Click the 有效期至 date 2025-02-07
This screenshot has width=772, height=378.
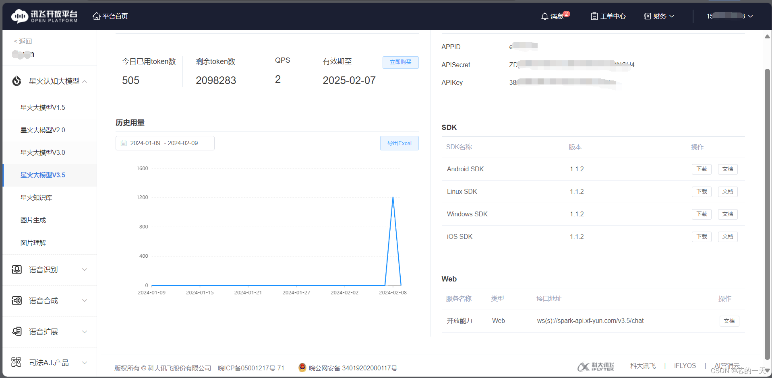(349, 80)
